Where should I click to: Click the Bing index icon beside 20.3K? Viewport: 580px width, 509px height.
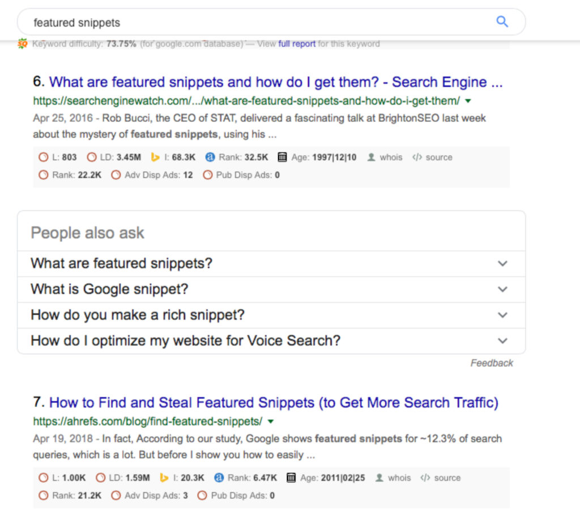164,478
